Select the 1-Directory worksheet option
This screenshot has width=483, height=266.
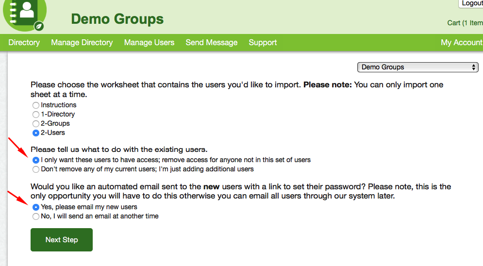coord(36,115)
